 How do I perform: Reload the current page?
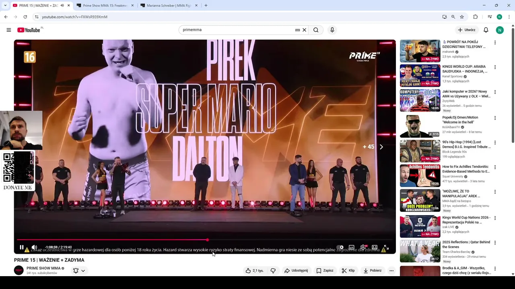point(25,17)
